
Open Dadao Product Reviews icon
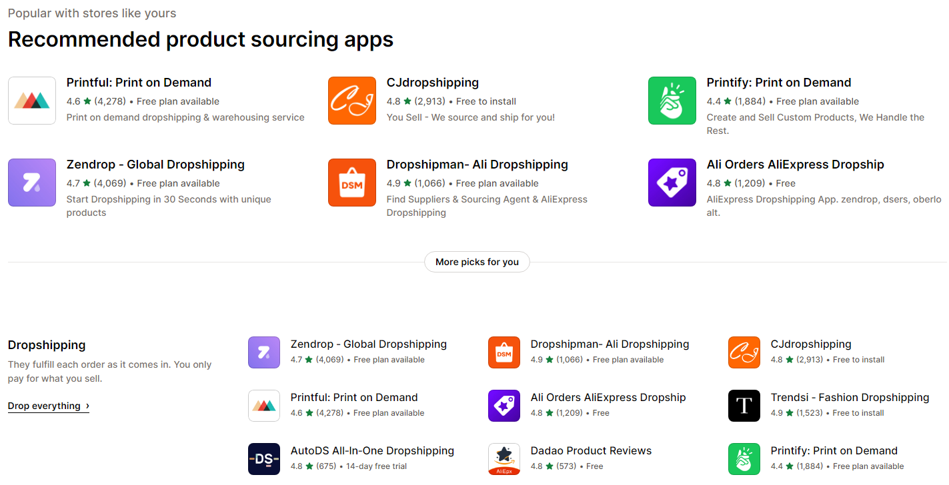[504, 459]
